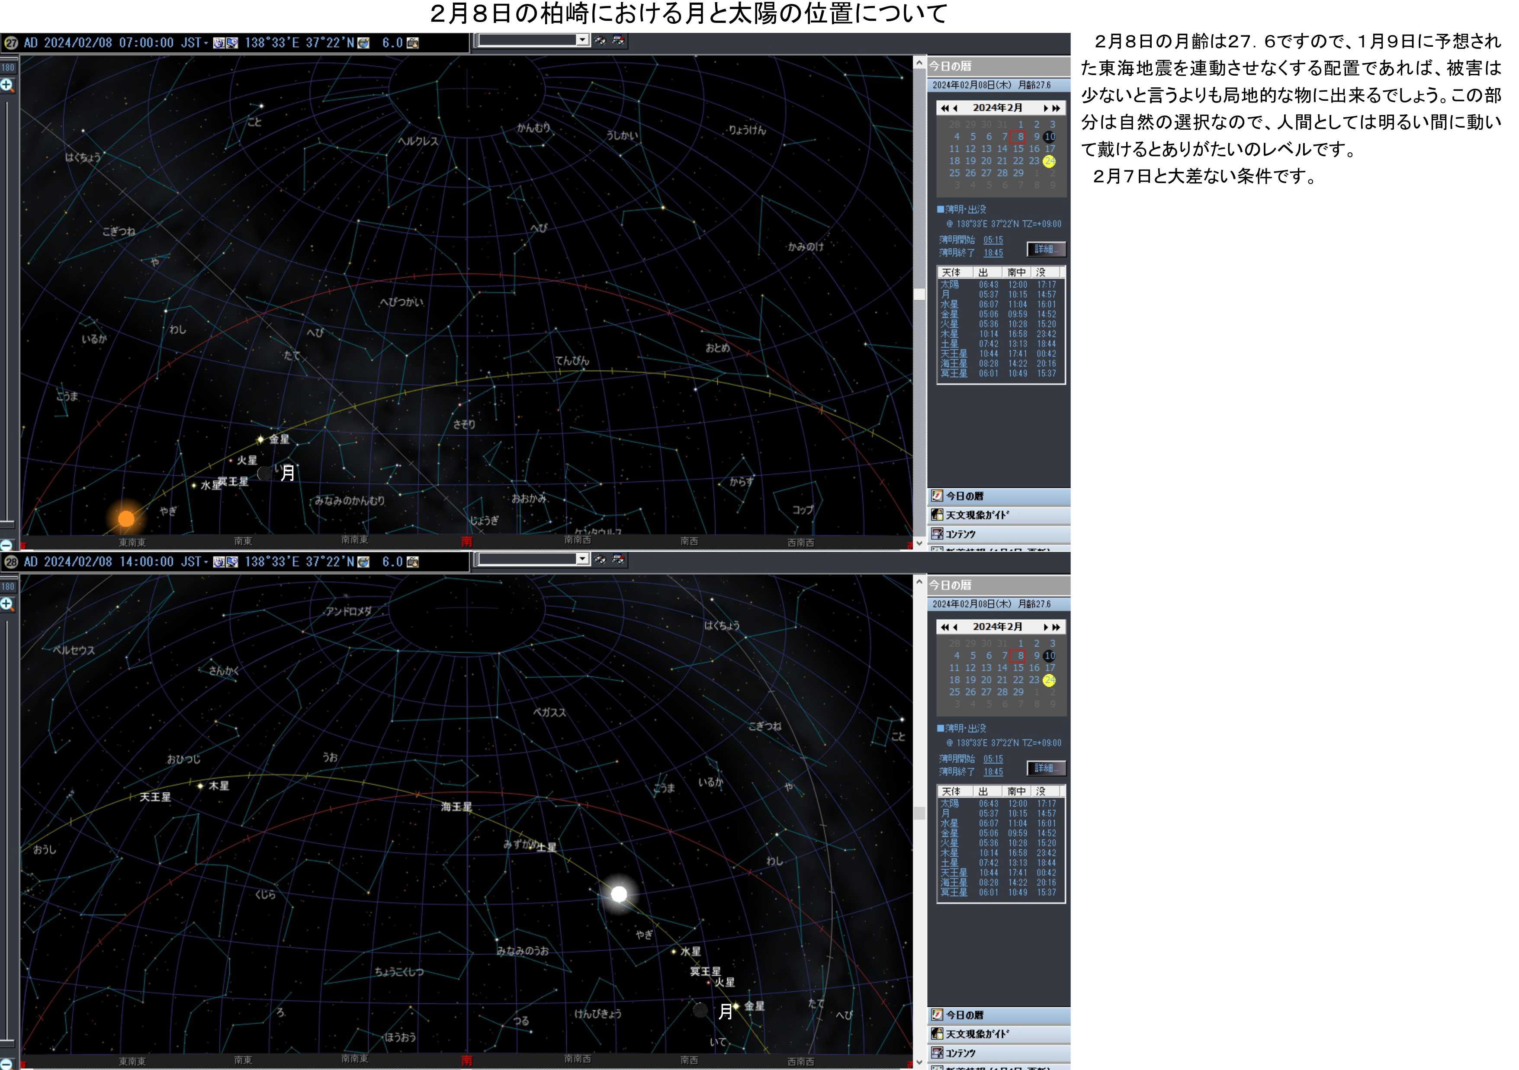
Task: Jump forward a year in upper calendar
Action: click(x=1057, y=108)
